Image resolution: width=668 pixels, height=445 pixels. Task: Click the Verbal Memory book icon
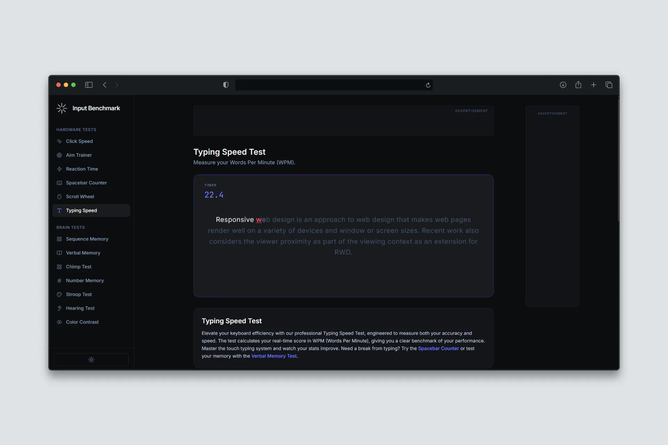[59, 253]
